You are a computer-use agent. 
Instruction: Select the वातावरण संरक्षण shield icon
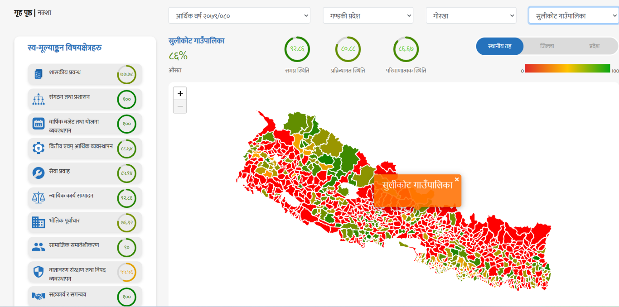coord(39,272)
